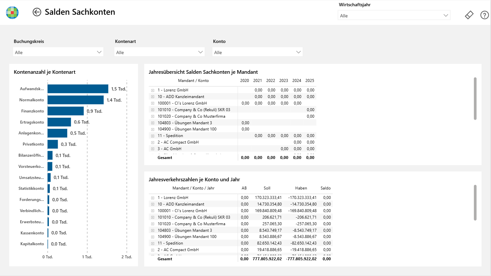Viewport: 491px width, 276px height.
Task: Click the colorful globe logo
Action: (x=12, y=12)
